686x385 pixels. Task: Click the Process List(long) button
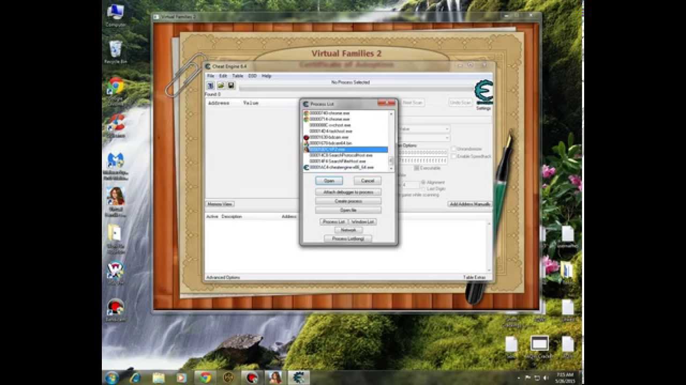click(348, 238)
